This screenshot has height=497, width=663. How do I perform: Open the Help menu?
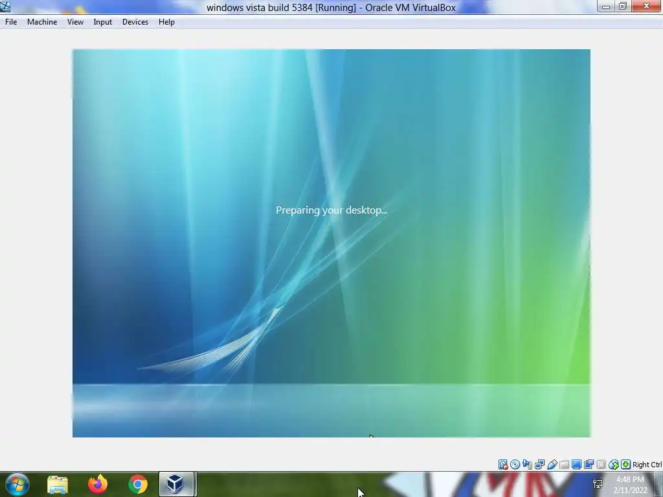[166, 22]
